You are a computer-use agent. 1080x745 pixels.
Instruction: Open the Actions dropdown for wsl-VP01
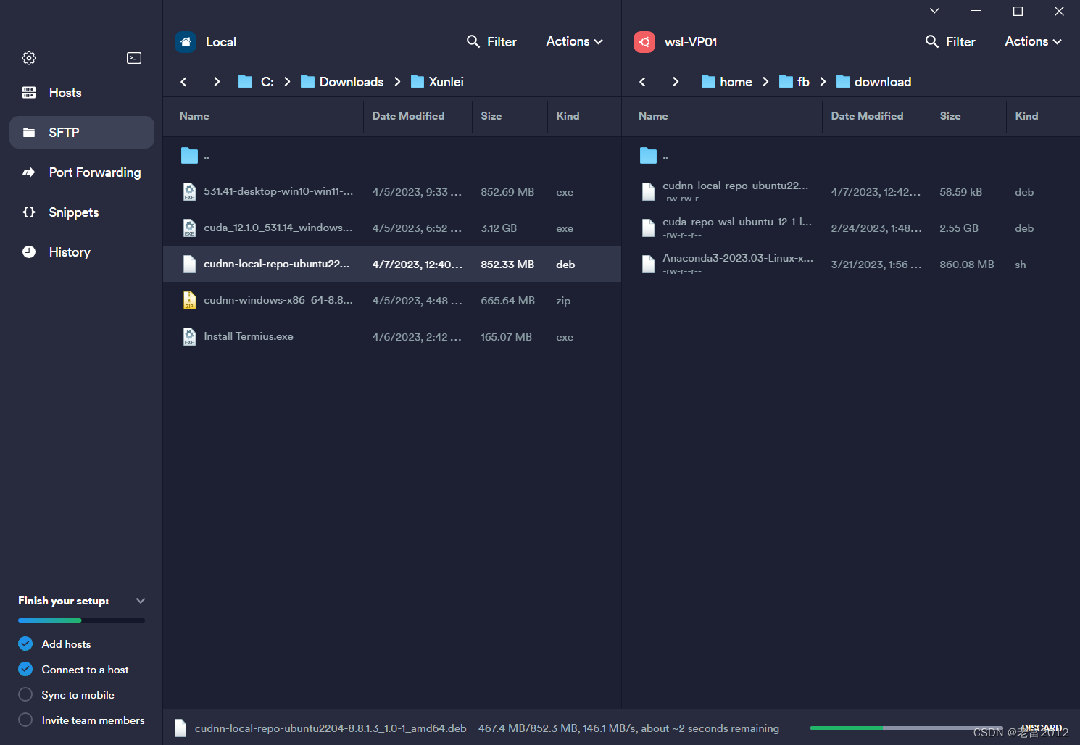(1032, 41)
